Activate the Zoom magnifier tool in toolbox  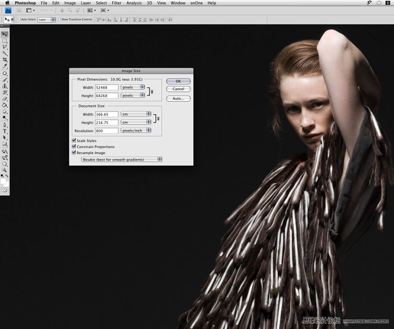(x=5, y=169)
